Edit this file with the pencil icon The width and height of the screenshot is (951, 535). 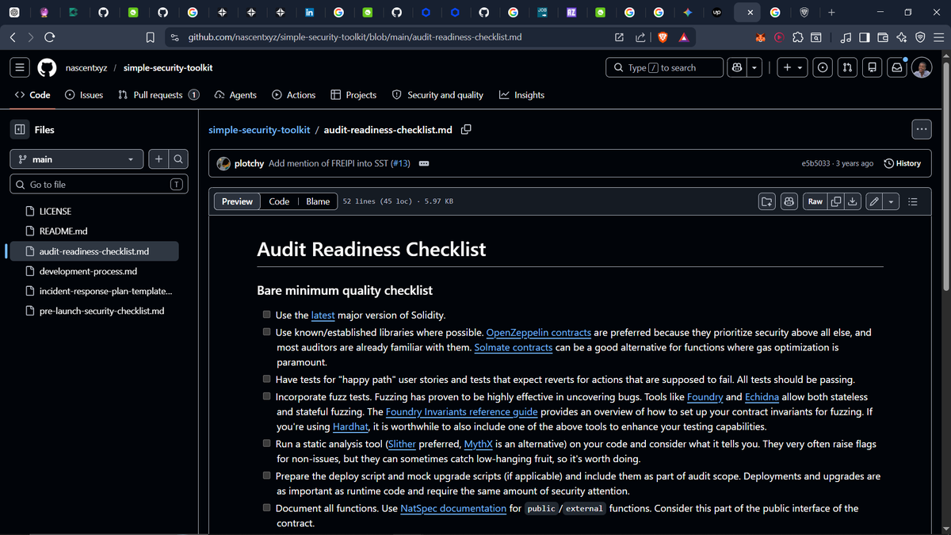873,201
